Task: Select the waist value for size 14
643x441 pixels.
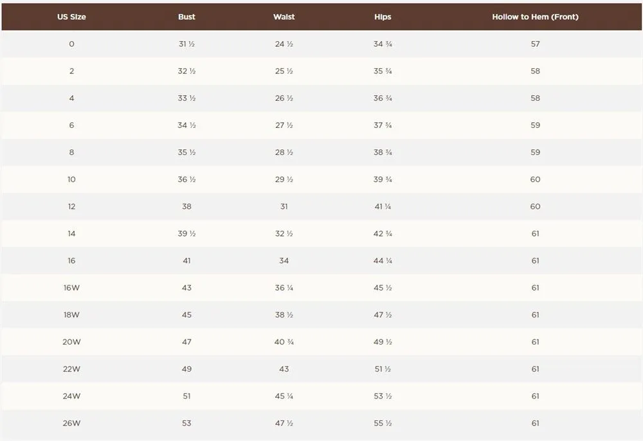Action: click(x=284, y=234)
